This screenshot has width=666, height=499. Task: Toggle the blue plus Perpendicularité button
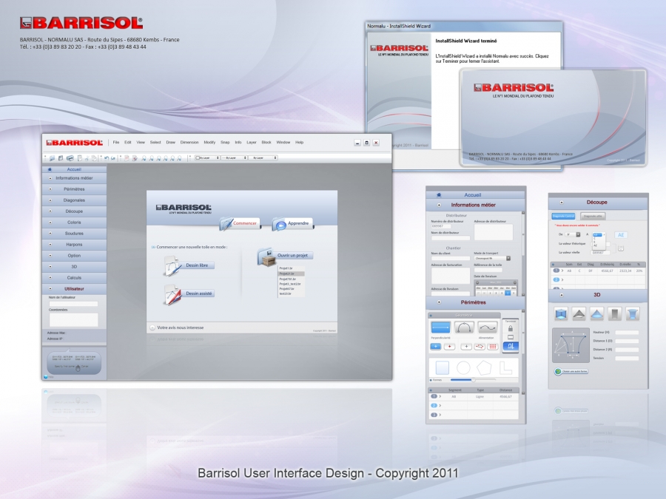click(436, 347)
